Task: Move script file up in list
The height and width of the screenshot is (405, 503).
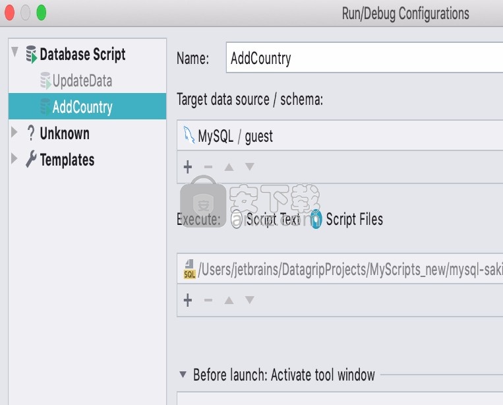Action: point(229,300)
